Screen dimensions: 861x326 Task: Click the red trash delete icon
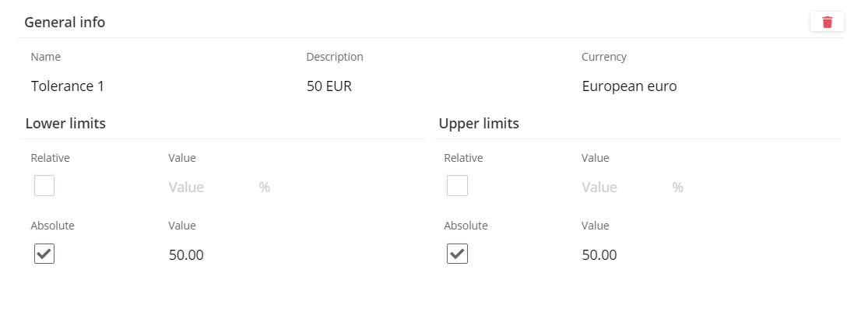(827, 22)
